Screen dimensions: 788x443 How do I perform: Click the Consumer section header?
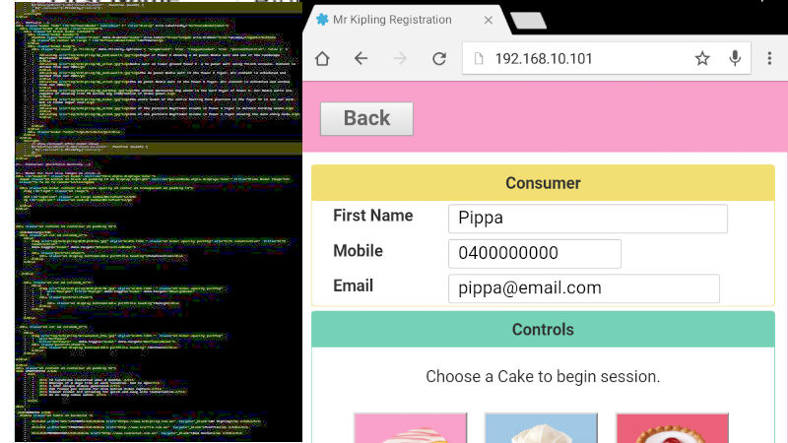click(x=543, y=183)
